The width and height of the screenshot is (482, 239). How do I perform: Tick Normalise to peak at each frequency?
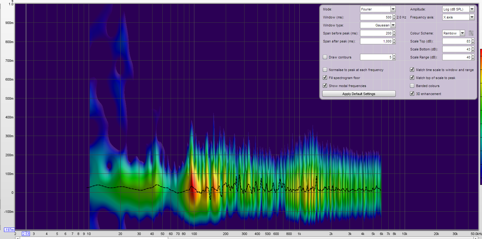click(x=325, y=70)
